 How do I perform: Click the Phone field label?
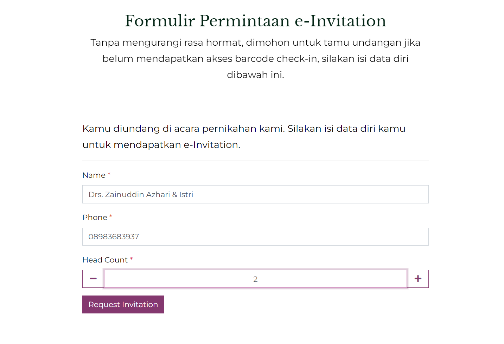pos(95,217)
